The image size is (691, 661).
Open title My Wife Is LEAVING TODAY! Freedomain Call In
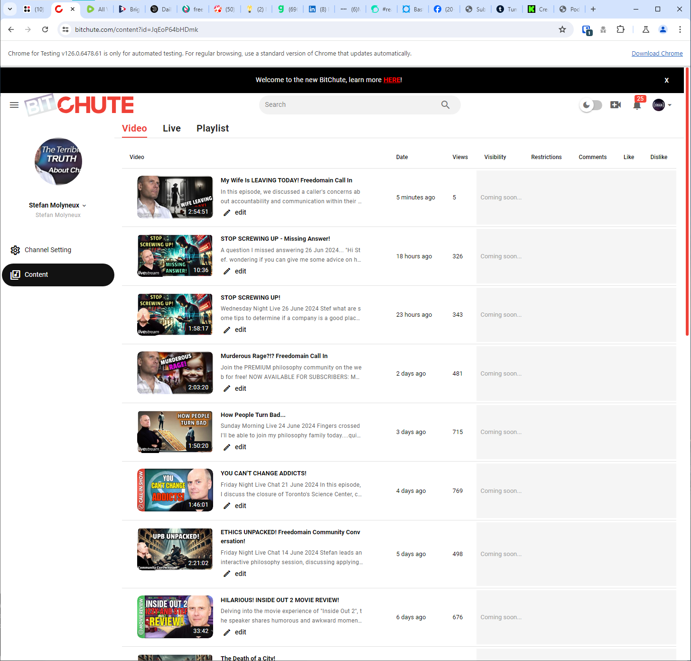tap(286, 180)
